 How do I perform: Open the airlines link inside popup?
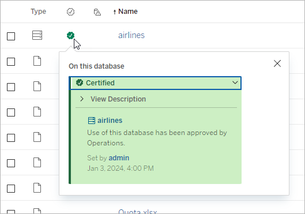tap(110, 121)
